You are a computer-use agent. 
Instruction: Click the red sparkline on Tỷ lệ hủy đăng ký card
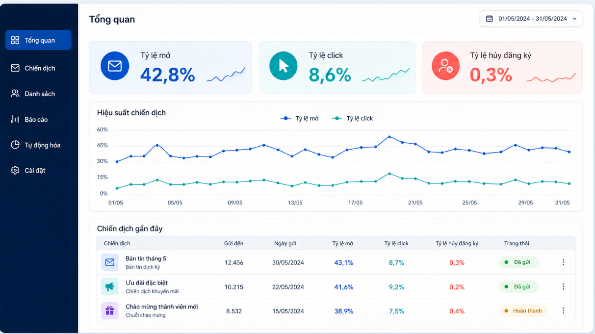pos(551,77)
